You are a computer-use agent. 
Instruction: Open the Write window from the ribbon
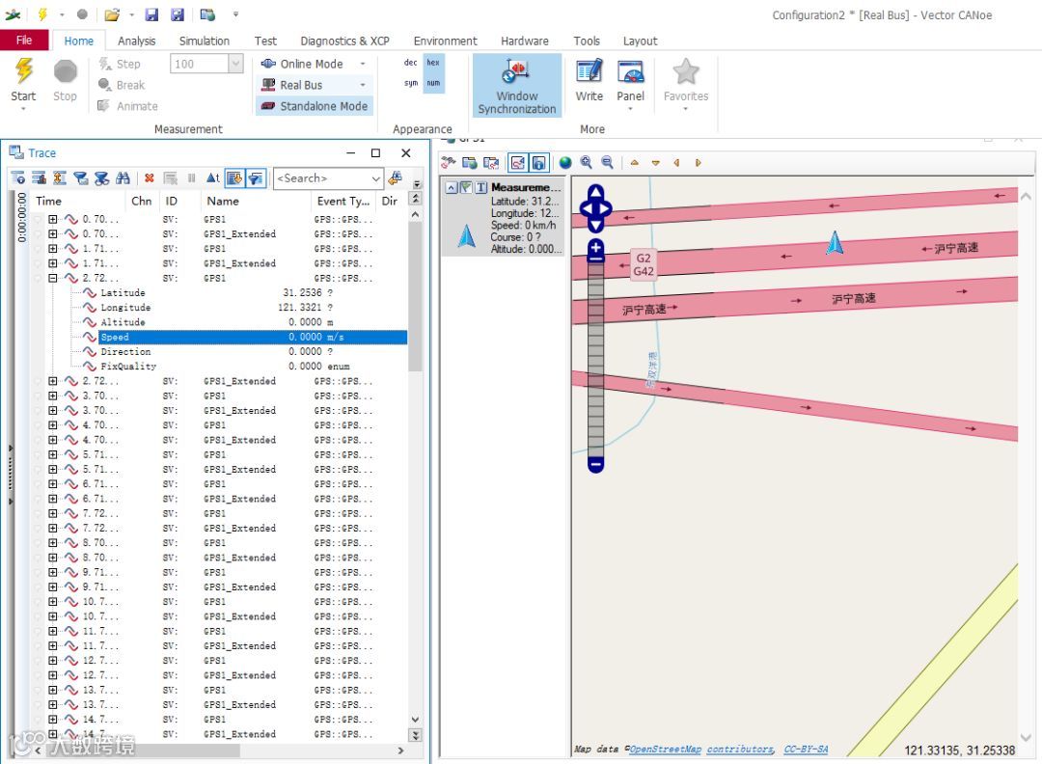click(x=589, y=80)
